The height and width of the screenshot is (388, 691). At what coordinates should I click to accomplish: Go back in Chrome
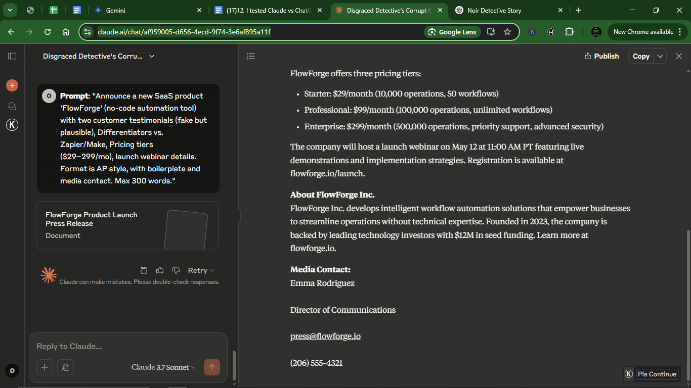click(x=11, y=32)
